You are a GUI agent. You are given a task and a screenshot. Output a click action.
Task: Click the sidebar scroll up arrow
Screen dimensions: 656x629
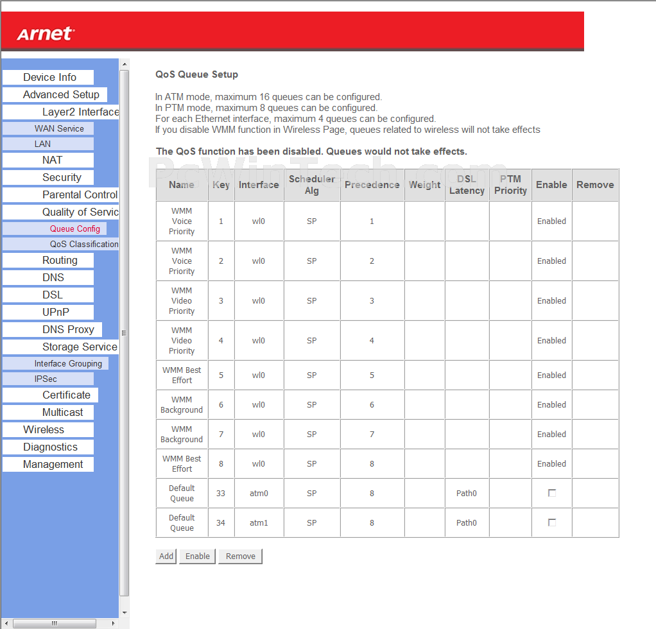[x=125, y=64]
